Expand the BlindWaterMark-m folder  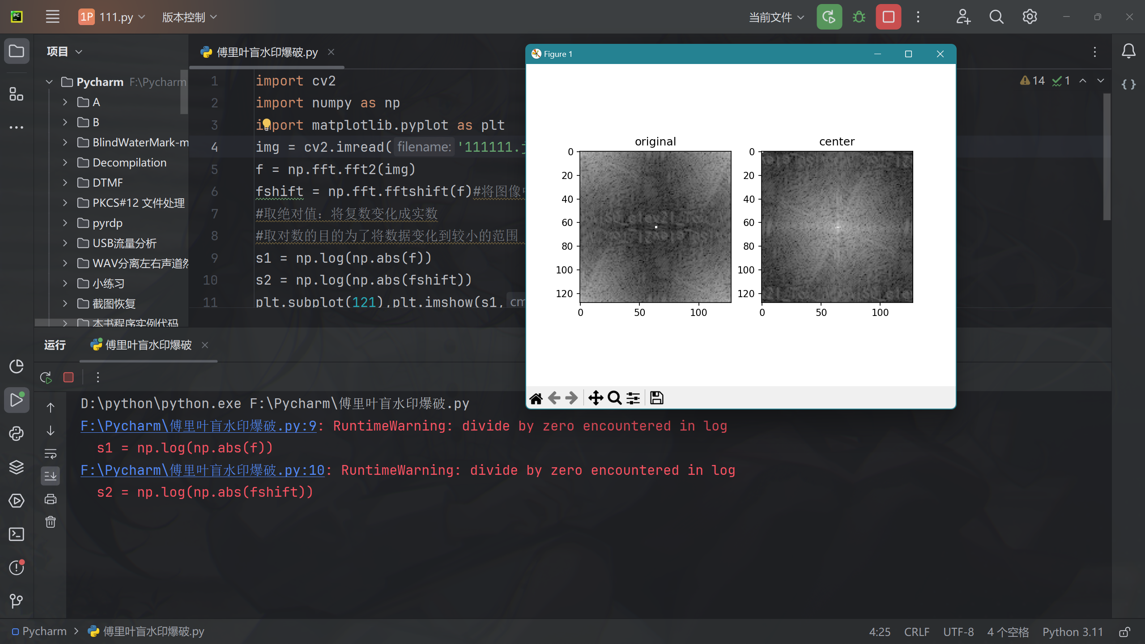point(65,142)
